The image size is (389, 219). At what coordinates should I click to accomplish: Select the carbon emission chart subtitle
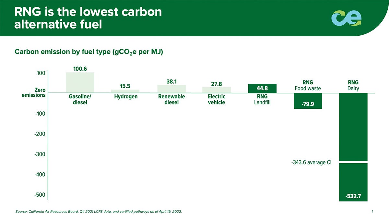88,52
